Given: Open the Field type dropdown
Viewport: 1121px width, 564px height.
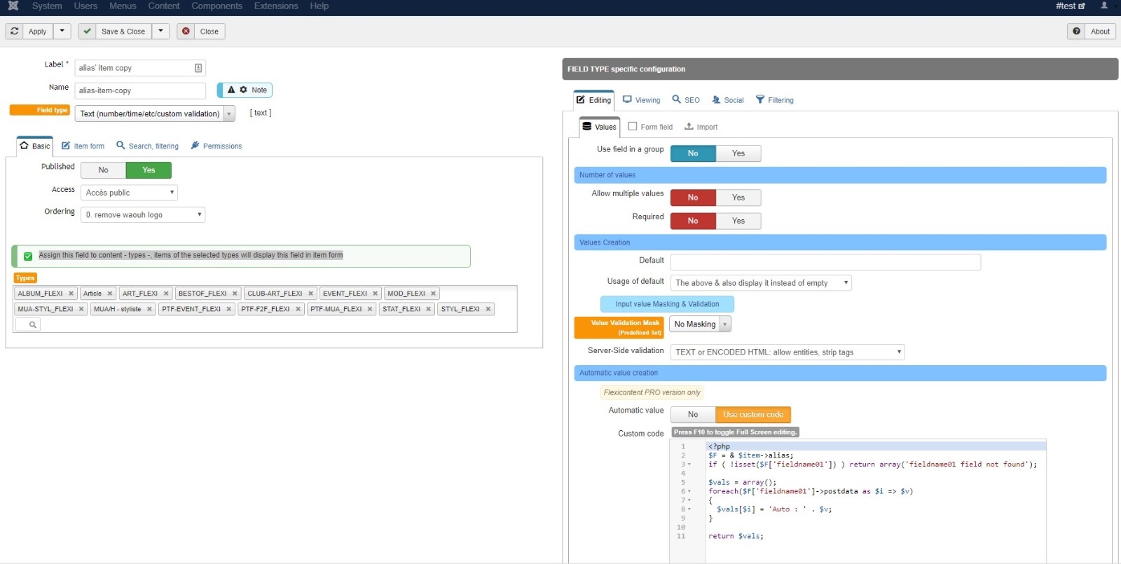Looking at the screenshot, I should (155, 114).
